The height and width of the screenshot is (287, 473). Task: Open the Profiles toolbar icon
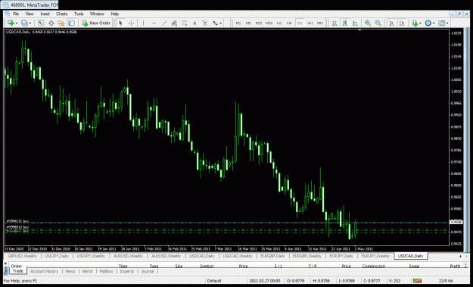coord(24,23)
